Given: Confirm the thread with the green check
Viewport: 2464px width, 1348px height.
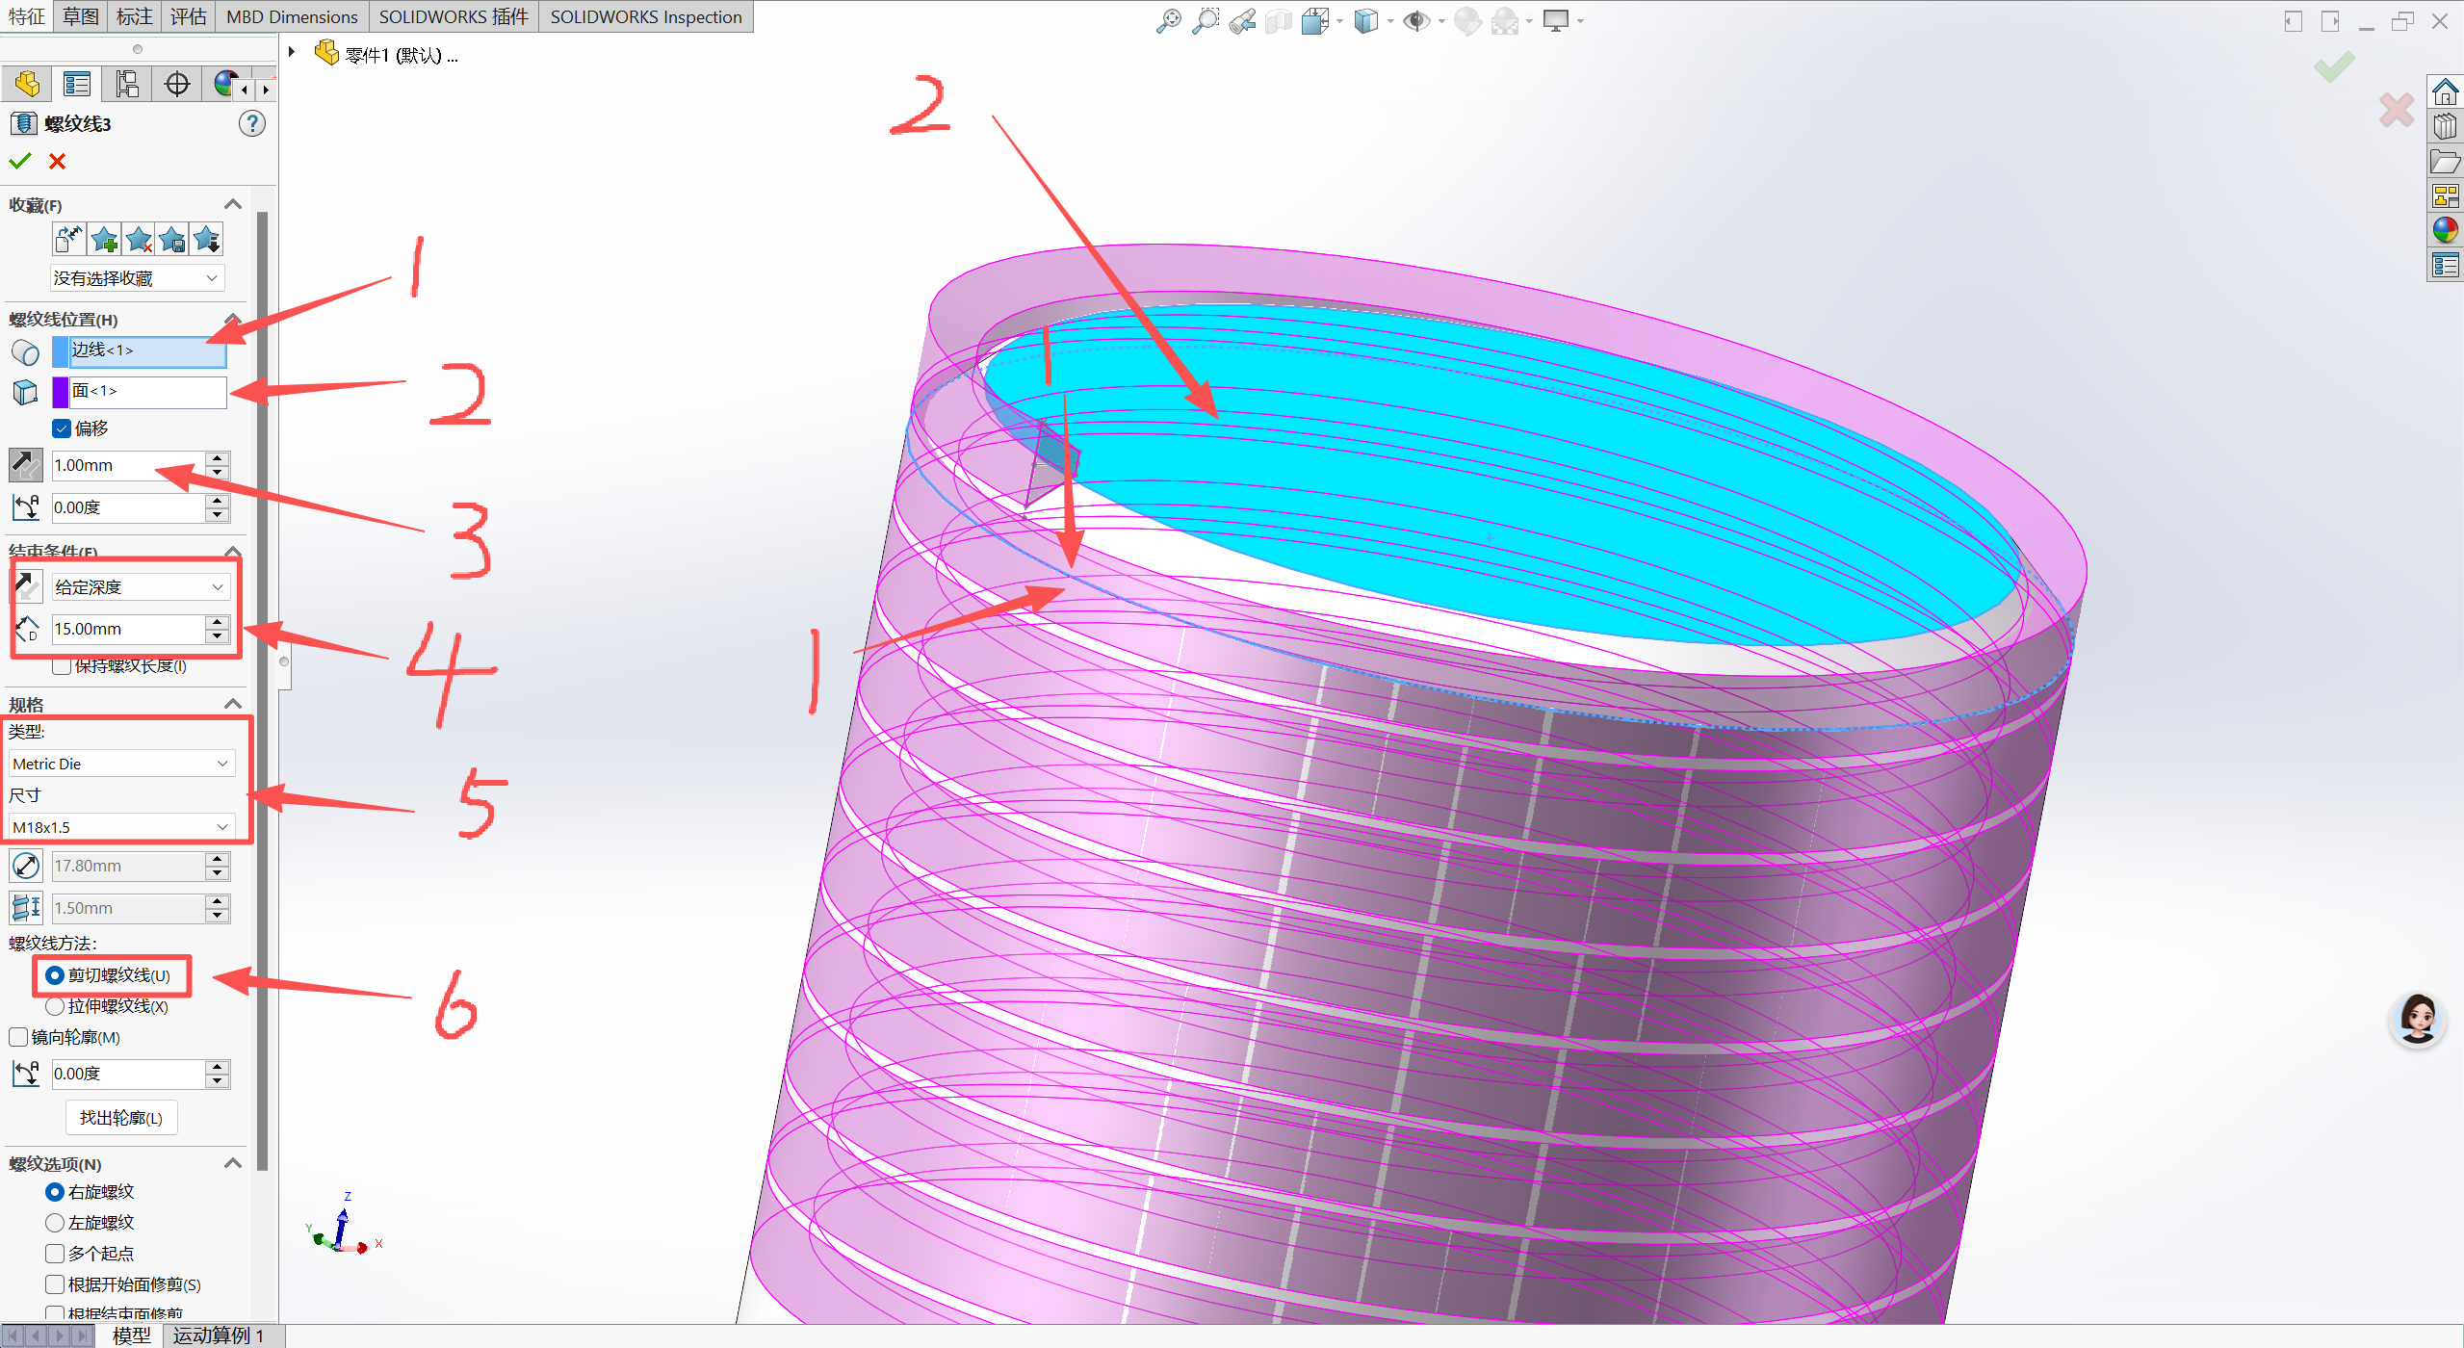Looking at the screenshot, I should click(20, 161).
